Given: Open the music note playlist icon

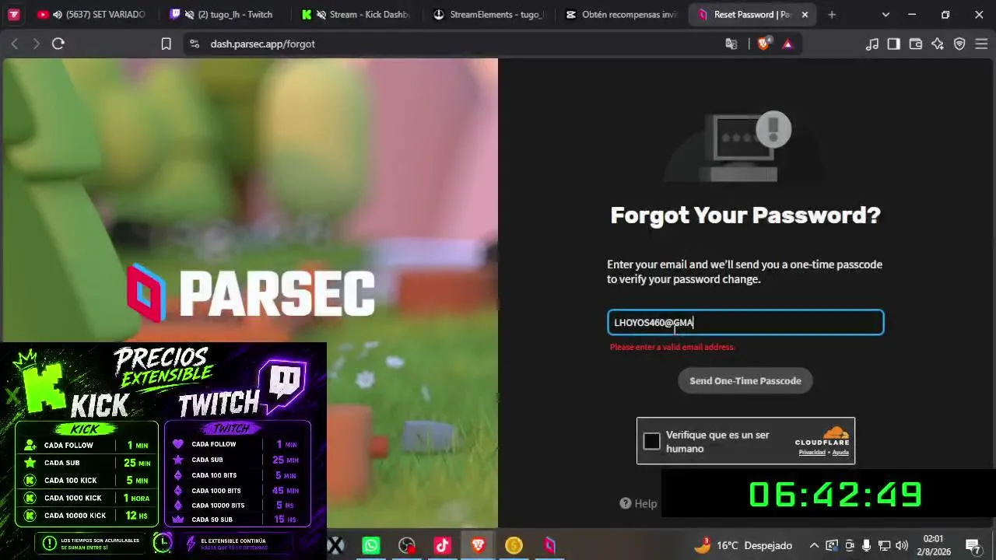Looking at the screenshot, I should (x=871, y=44).
